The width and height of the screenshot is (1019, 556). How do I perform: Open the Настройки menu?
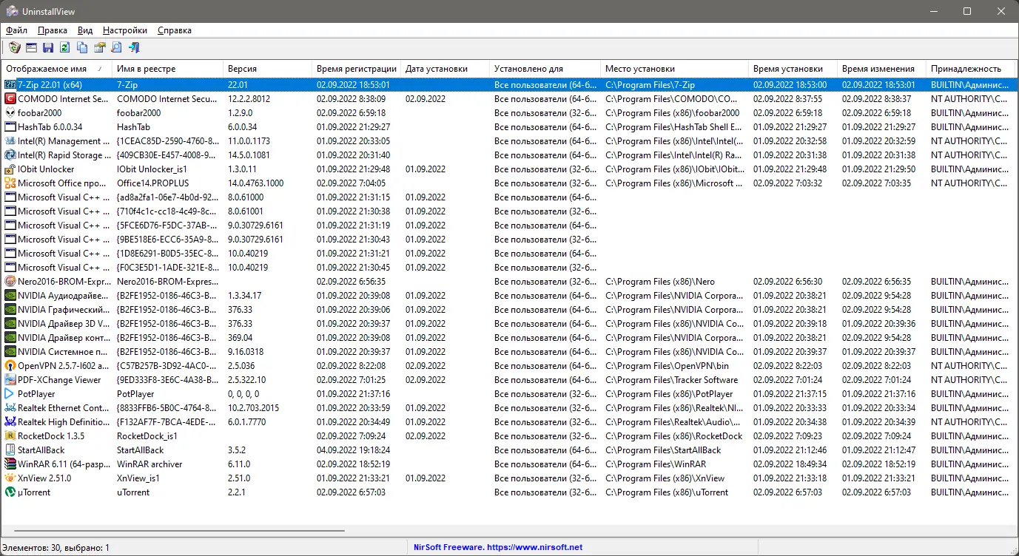pos(125,30)
